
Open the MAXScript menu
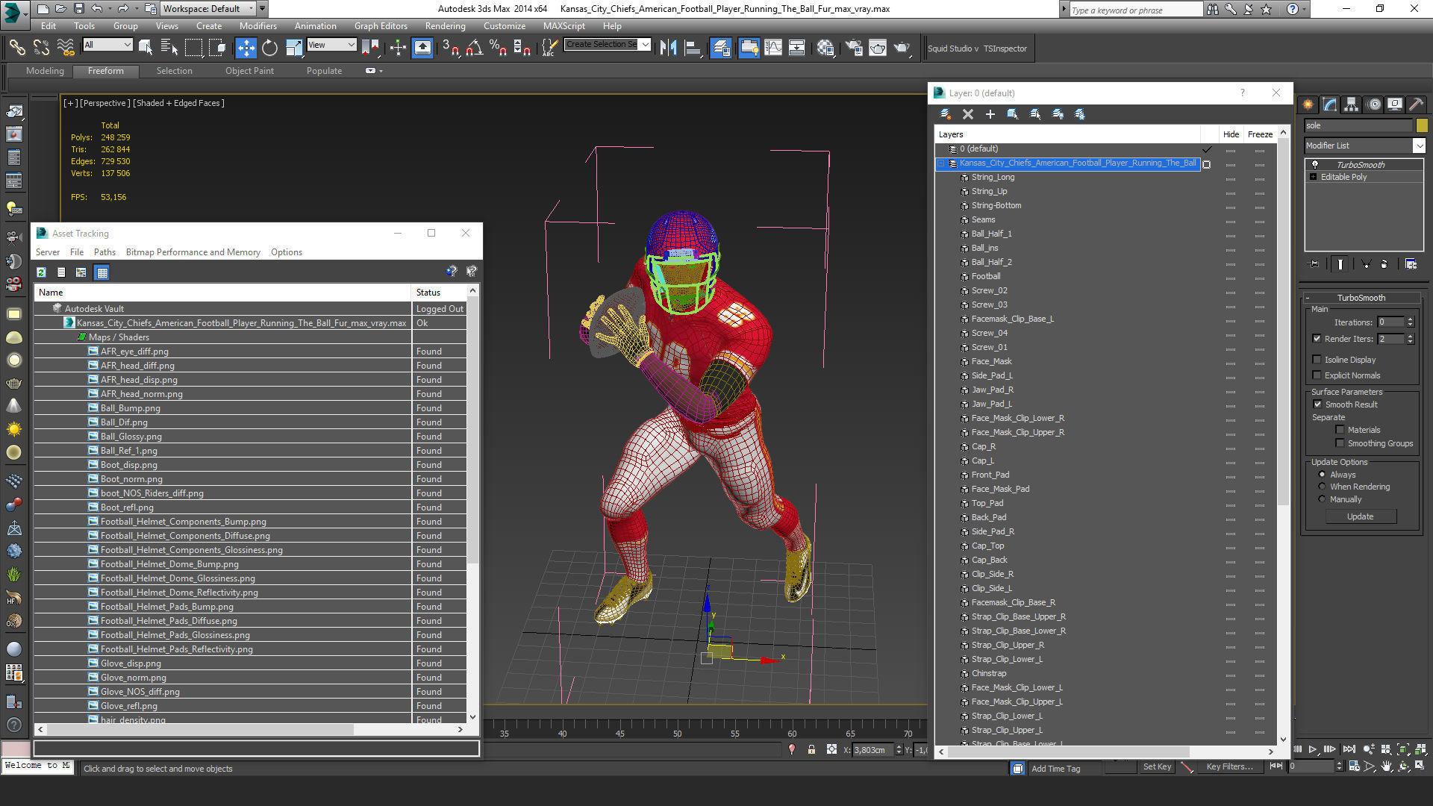pyautogui.click(x=563, y=25)
